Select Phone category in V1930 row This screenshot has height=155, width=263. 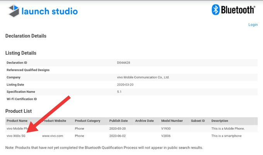tap(79, 128)
